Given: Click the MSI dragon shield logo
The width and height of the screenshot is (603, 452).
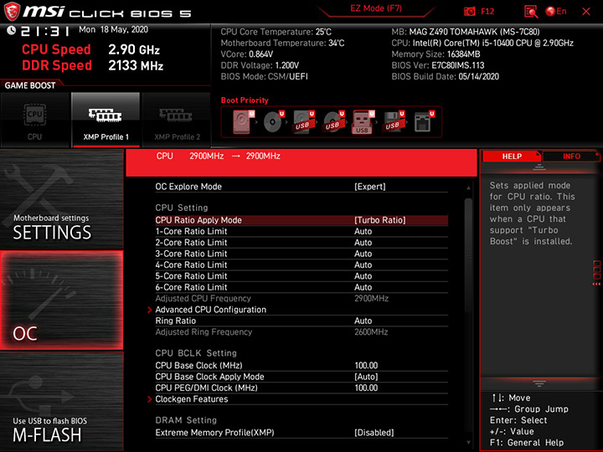Looking at the screenshot, I should (x=12, y=12).
